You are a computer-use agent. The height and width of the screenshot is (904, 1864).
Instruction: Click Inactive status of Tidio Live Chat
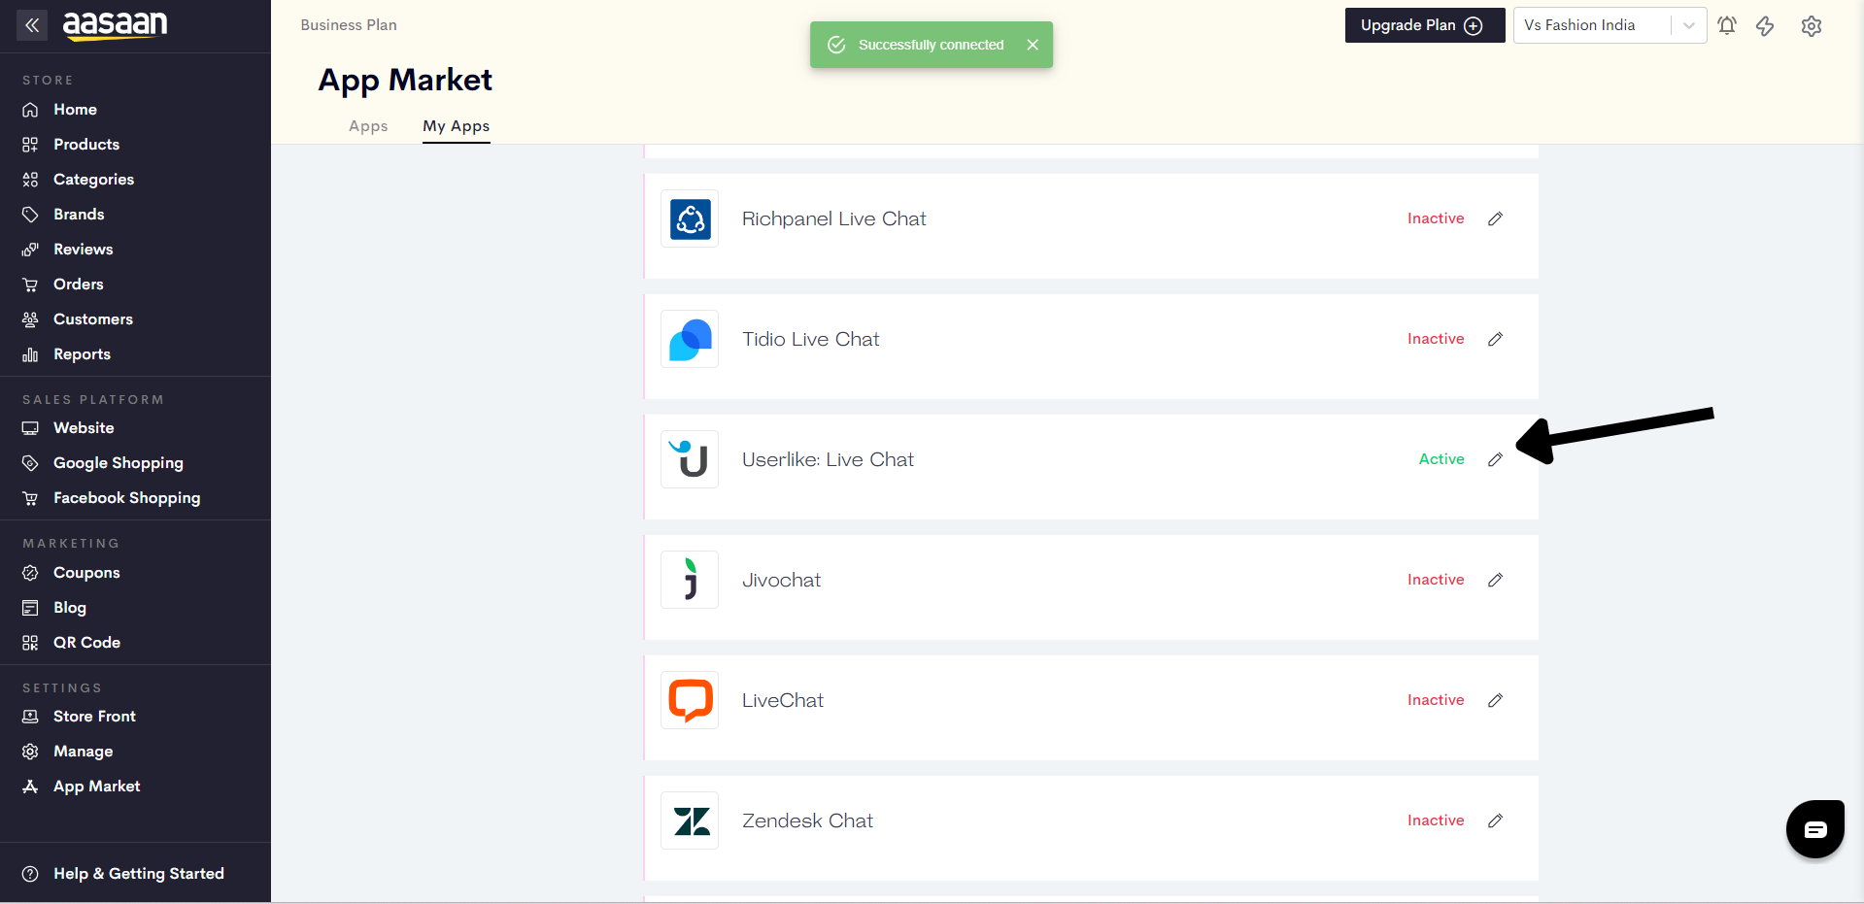pyautogui.click(x=1436, y=339)
